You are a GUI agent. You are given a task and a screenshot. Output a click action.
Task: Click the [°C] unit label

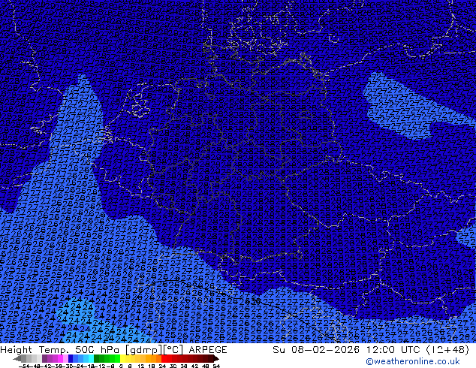173,350
